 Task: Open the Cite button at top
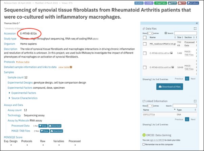tap(139, 3)
